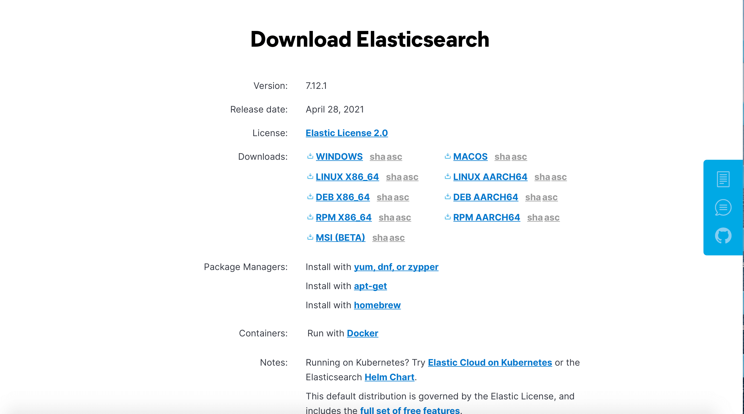Visit Elastic Cloud on Kubernetes link
The image size is (744, 414).
[x=490, y=362]
